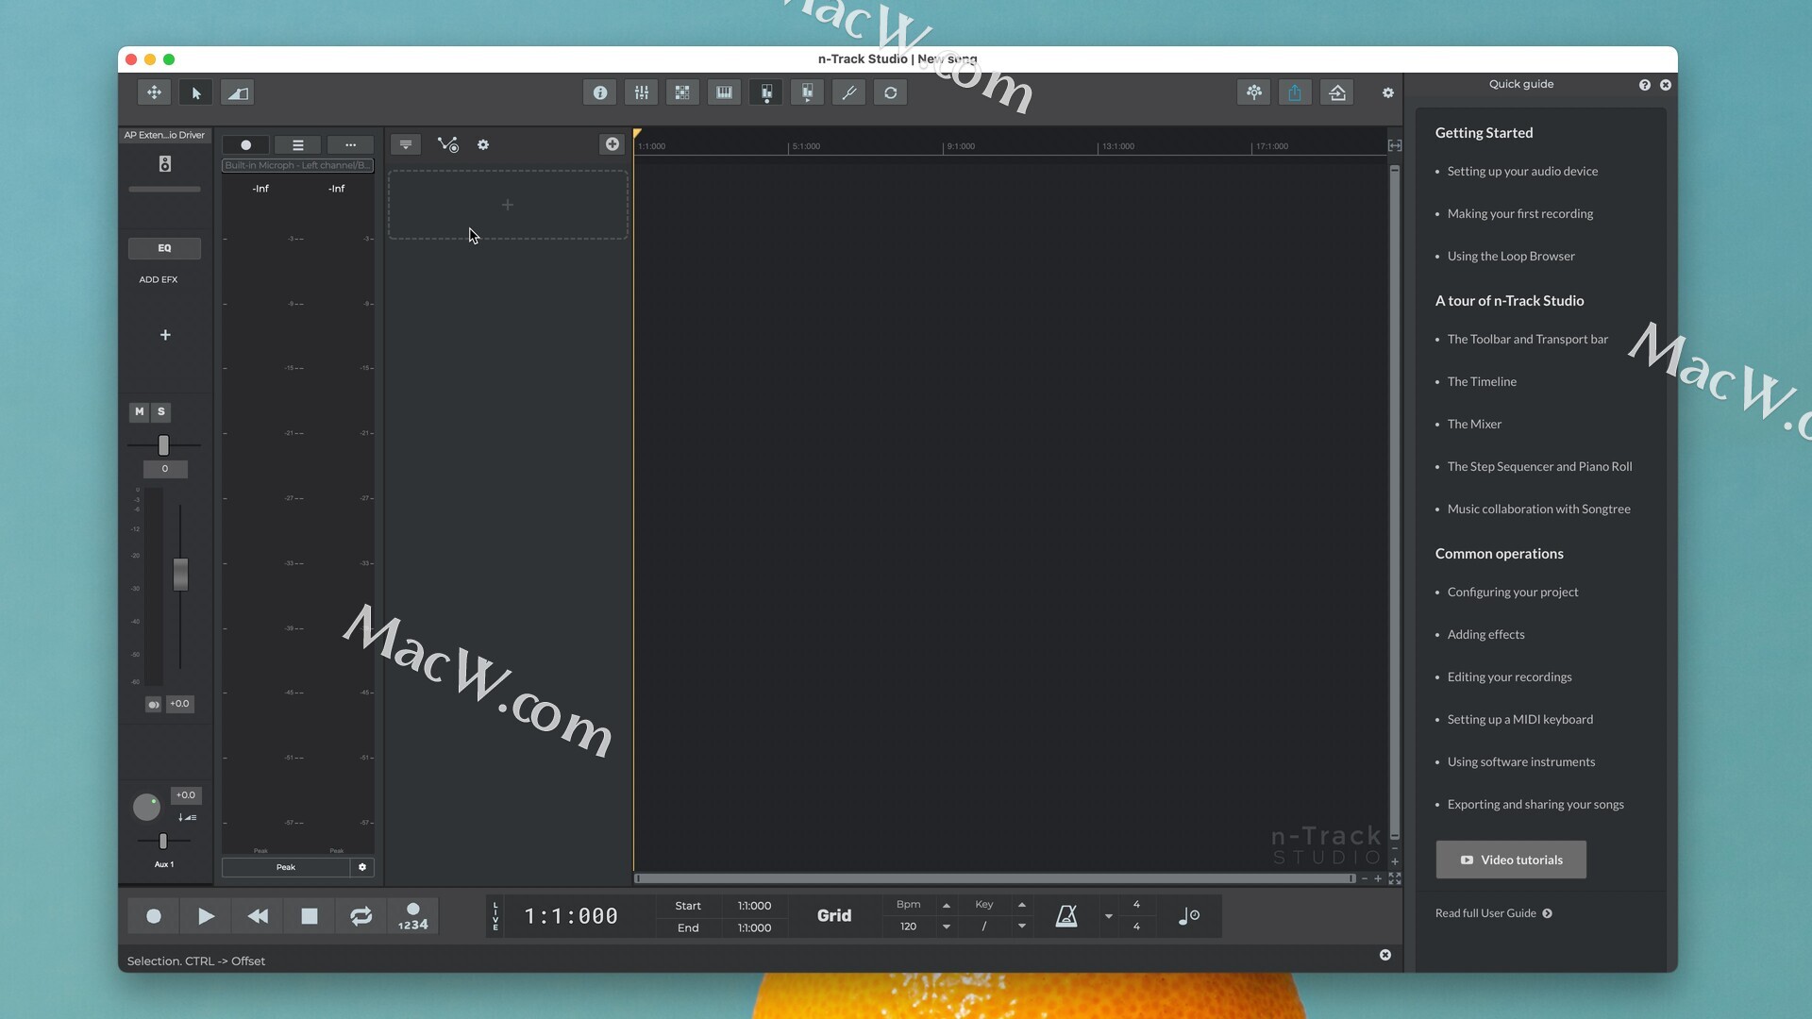Play the song
Screen dimensions: 1812x1019
(x=206, y=916)
